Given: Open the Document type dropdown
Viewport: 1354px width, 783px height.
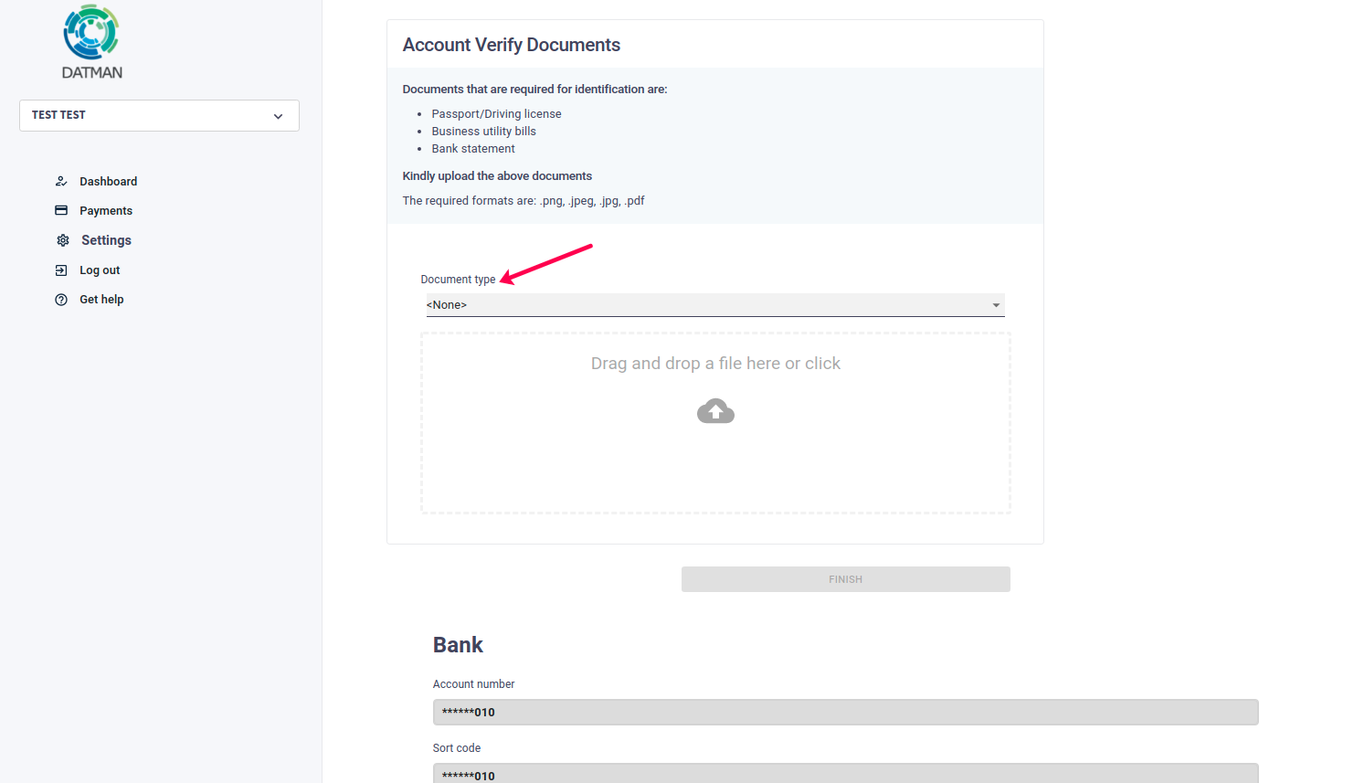Looking at the screenshot, I should (715, 305).
